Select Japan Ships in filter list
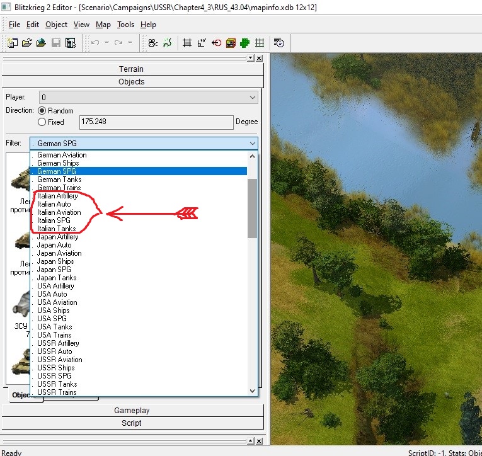482x456 pixels. (139, 261)
